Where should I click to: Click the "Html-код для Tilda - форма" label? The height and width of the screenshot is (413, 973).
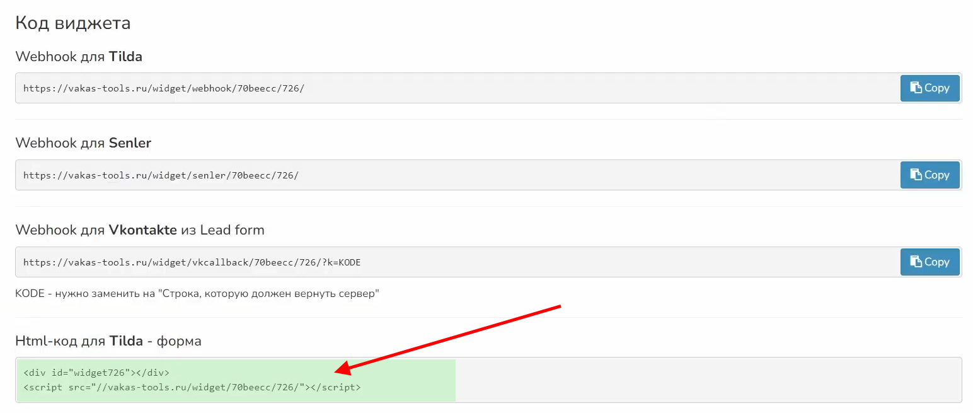click(x=108, y=342)
